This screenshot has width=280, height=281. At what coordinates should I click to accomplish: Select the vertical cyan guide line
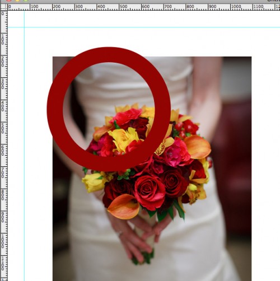coord(24,146)
